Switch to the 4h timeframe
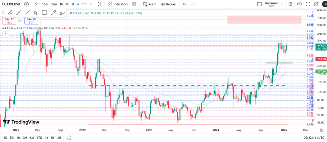327x142 pixels. [x=67, y=4]
